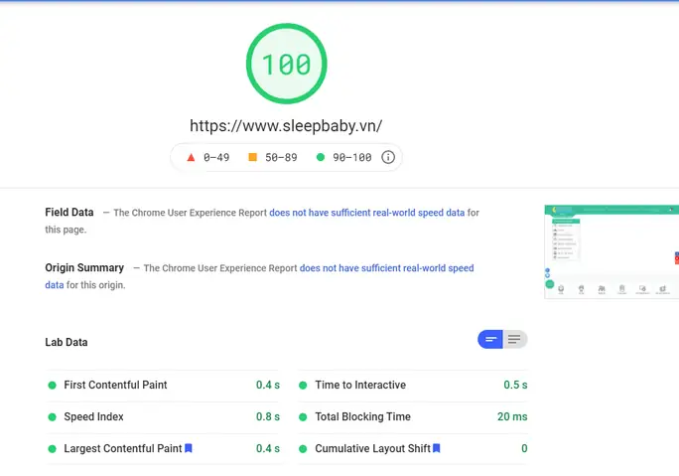The width and height of the screenshot is (679, 476).
Task: Switch Lab Data to expanded description view
Action: point(515,339)
